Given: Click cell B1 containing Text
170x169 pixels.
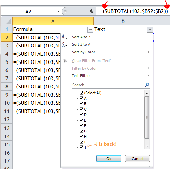Looking at the screenshot, I should (x=120, y=29).
